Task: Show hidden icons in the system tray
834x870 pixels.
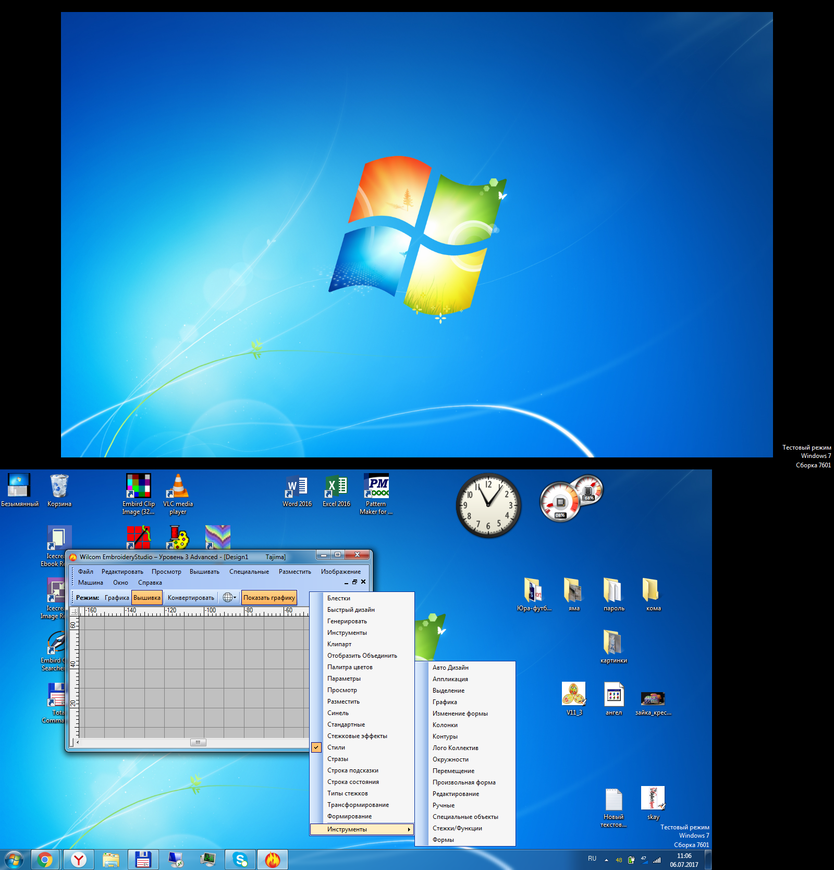Action: point(606,860)
